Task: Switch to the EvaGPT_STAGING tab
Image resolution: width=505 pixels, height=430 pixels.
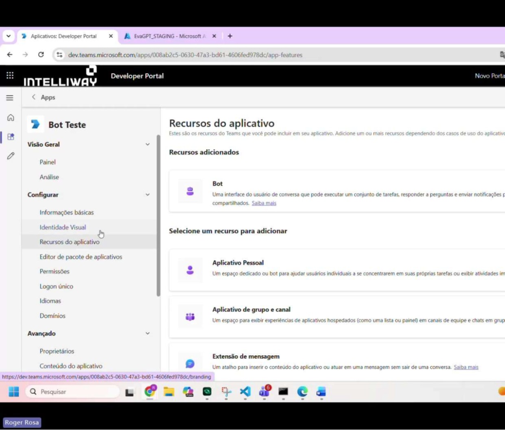Action: click(171, 36)
